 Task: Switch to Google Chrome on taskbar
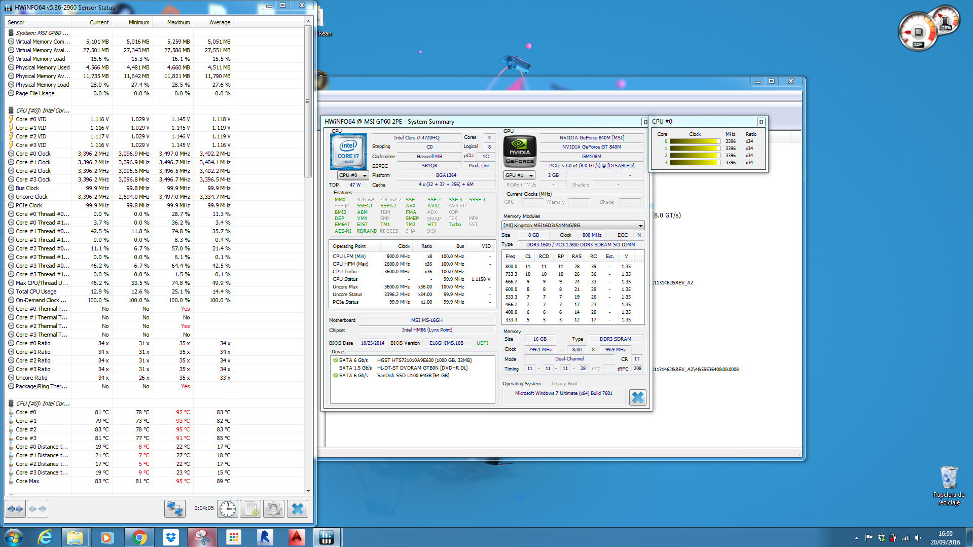coord(139,537)
